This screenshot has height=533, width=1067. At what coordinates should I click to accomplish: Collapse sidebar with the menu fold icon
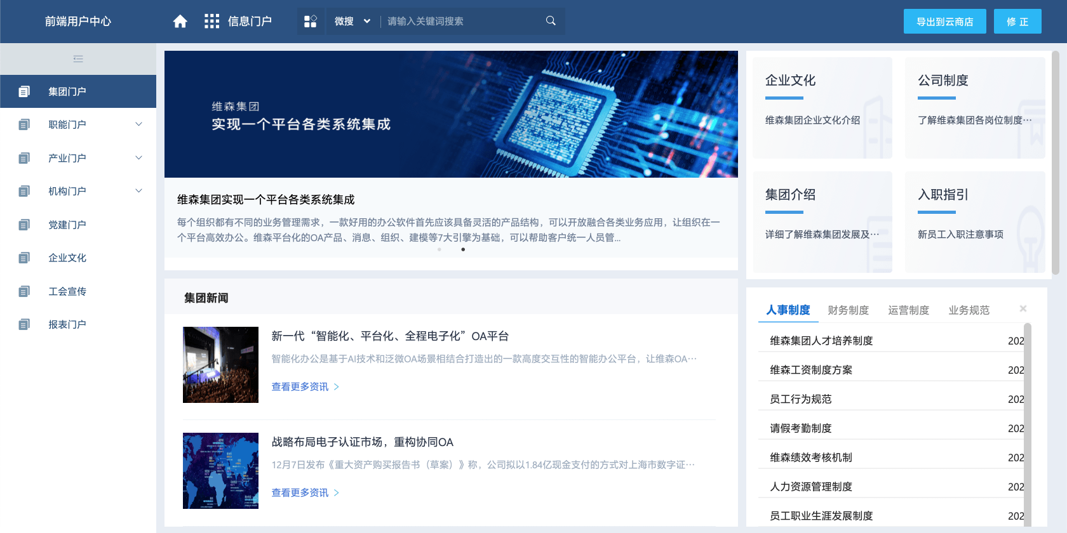coord(78,59)
